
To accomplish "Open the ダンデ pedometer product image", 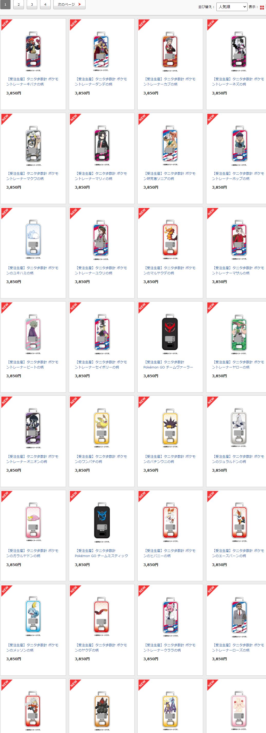I will pyautogui.click(x=102, y=51).
